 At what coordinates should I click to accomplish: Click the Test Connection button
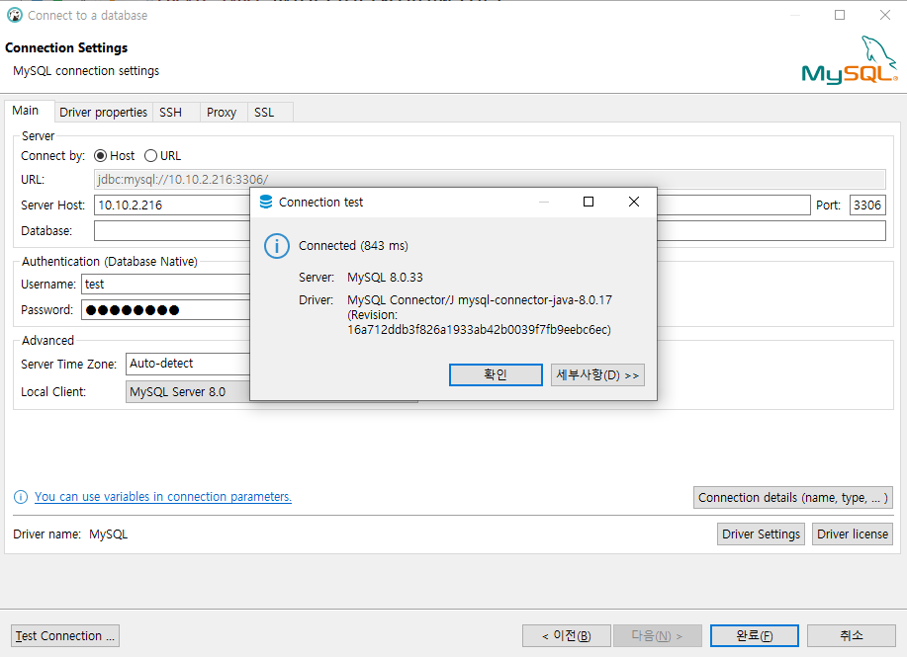65,636
